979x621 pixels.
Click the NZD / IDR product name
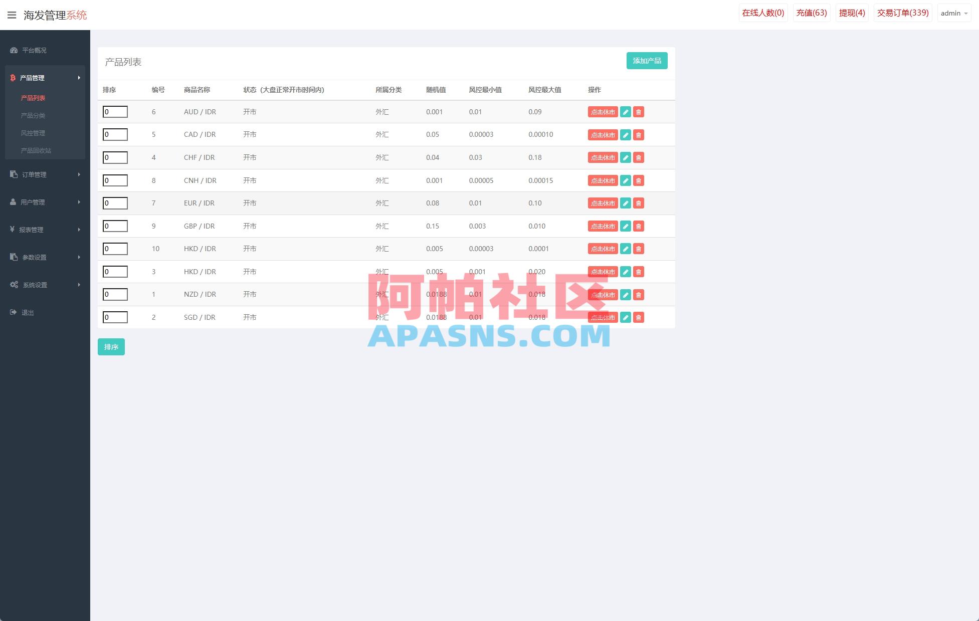click(x=200, y=294)
